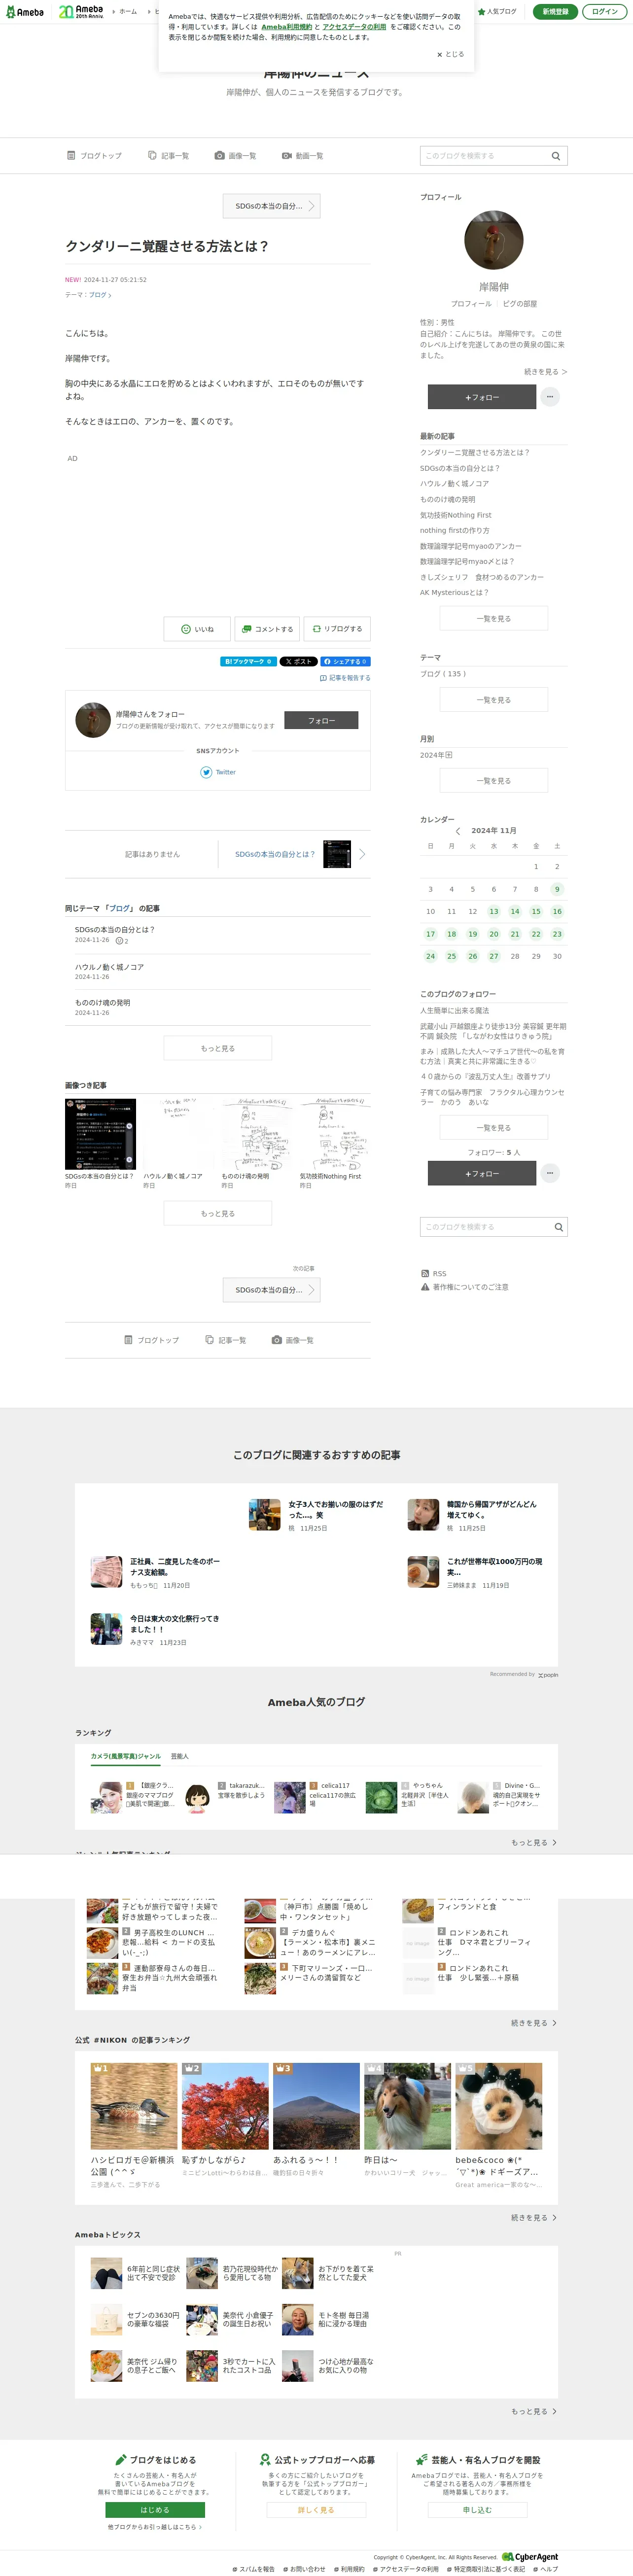Click もっと見る under image articles

[x=218, y=1214]
